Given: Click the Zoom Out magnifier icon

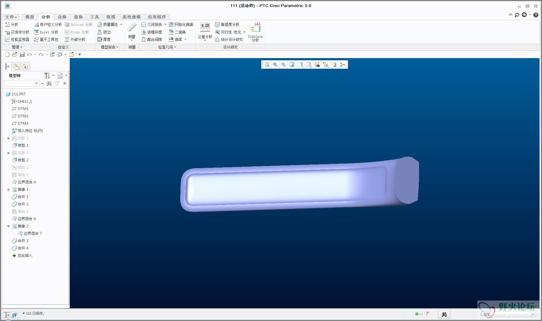Looking at the screenshot, I should tap(284, 65).
